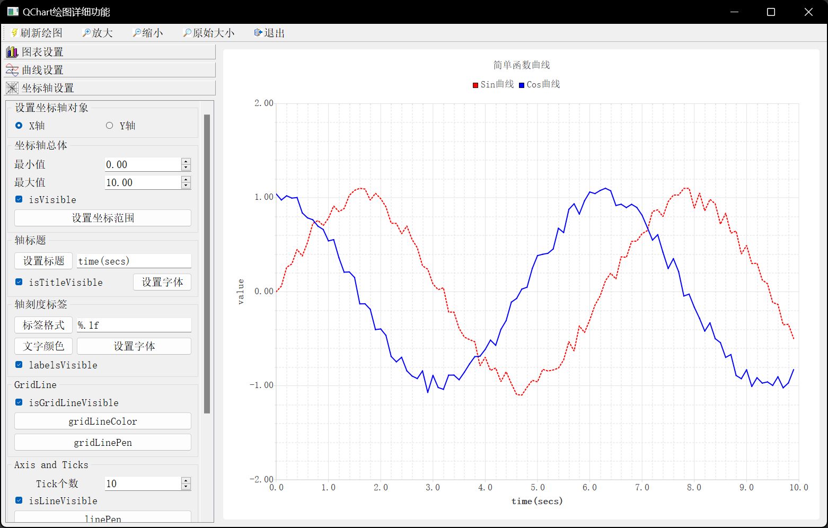The height and width of the screenshot is (528, 828).
Task: Toggle the labelsVisible checkbox
Action: [x=19, y=365]
